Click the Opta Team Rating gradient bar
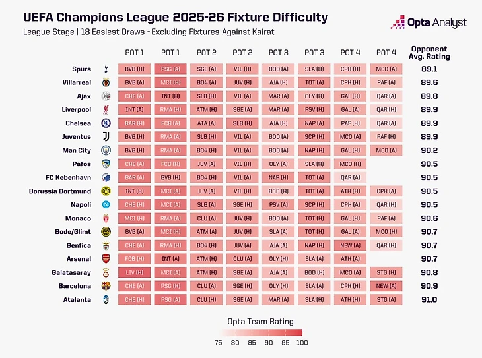The image size is (482, 358). (x=261, y=333)
